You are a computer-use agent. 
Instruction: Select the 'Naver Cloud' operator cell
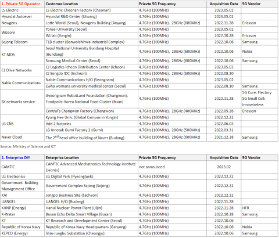(23, 138)
